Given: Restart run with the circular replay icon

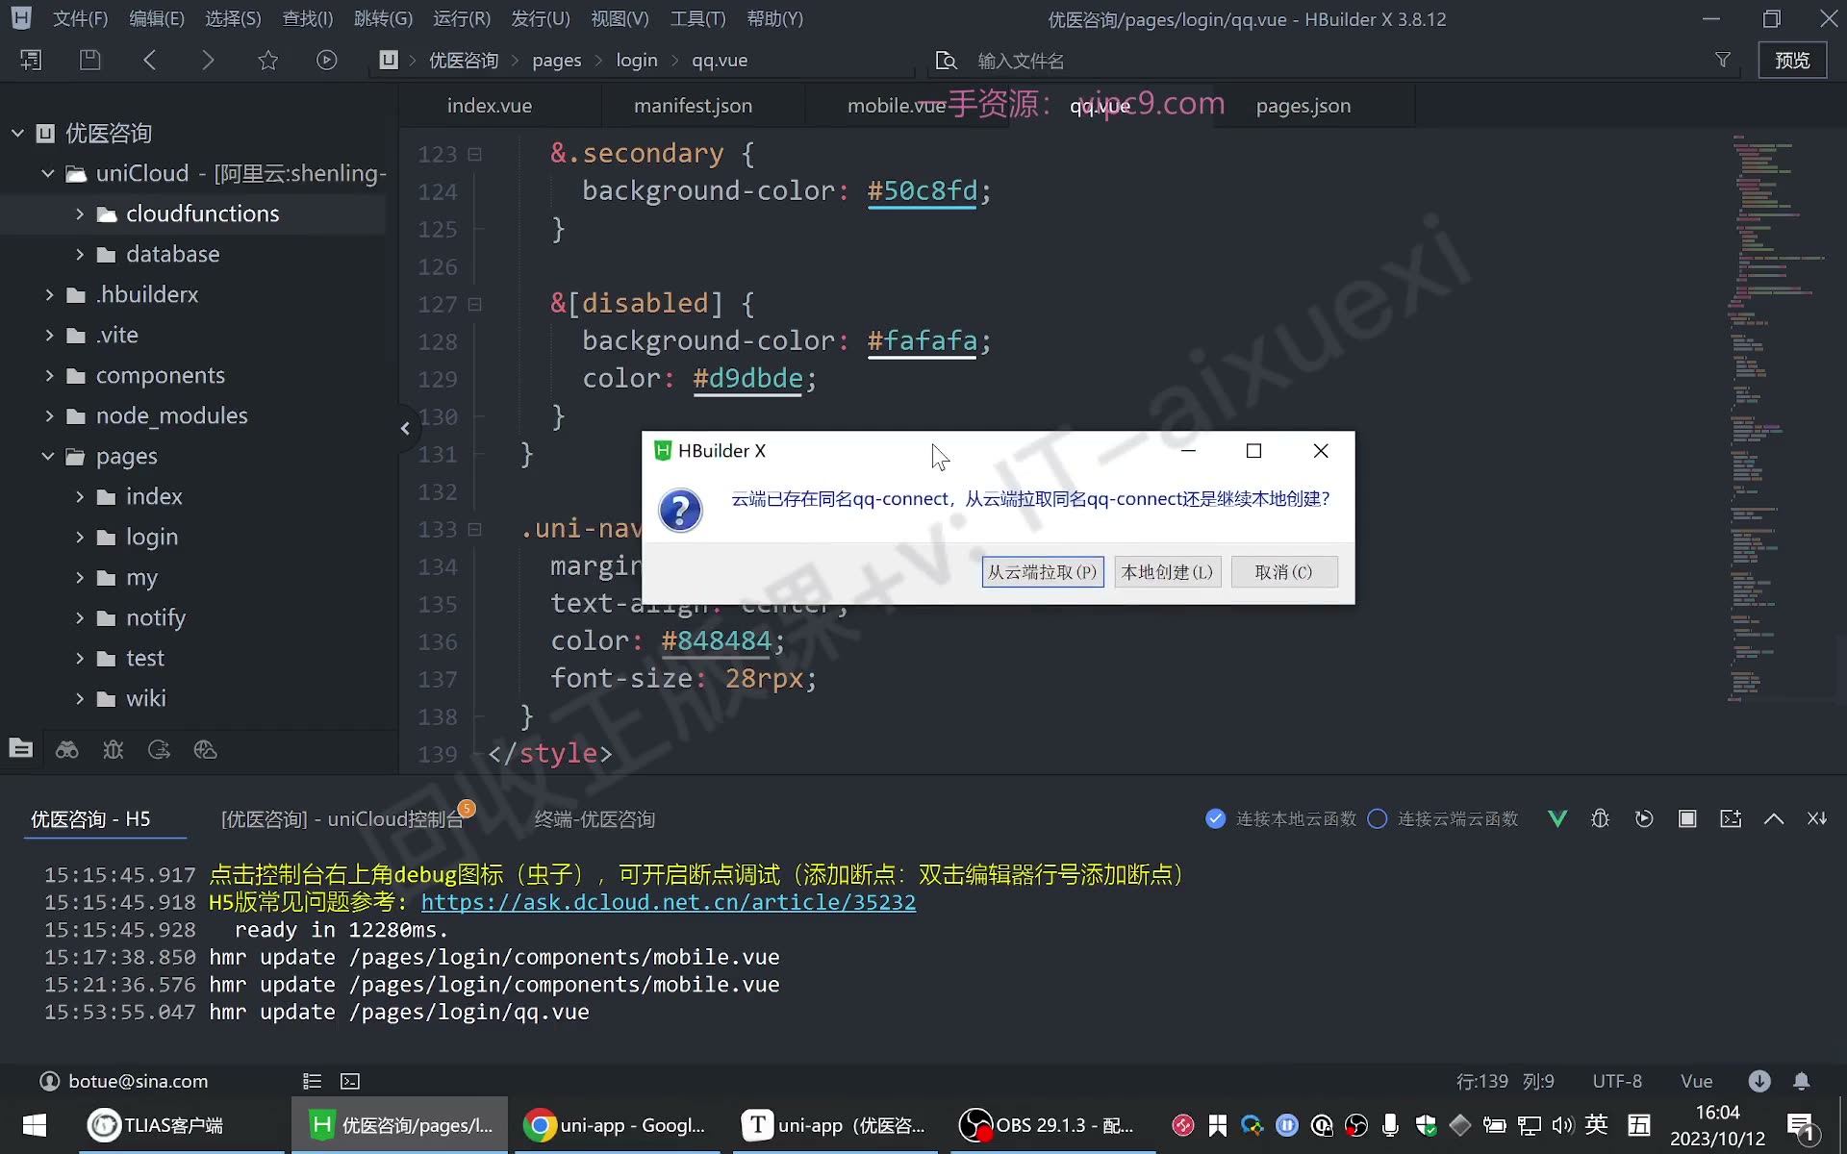Looking at the screenshot, I should coord(1644,818).
